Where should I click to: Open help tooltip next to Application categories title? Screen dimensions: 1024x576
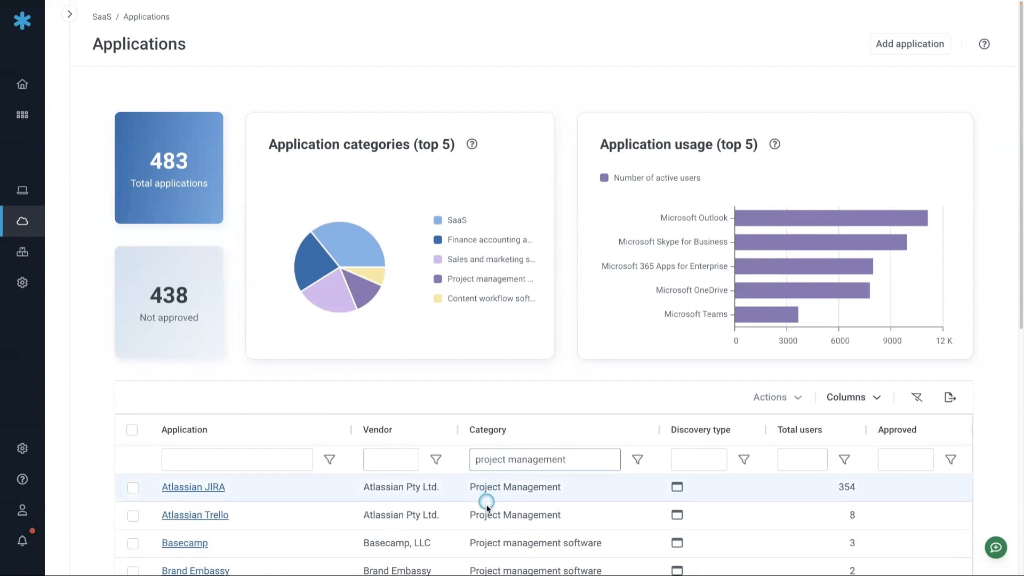471,144
